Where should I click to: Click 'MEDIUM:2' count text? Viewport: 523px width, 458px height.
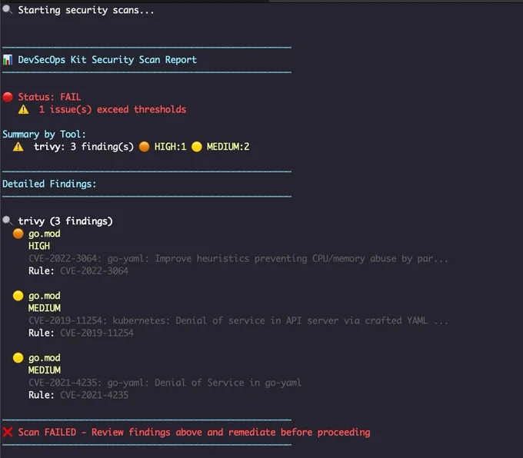click(228, 147)
